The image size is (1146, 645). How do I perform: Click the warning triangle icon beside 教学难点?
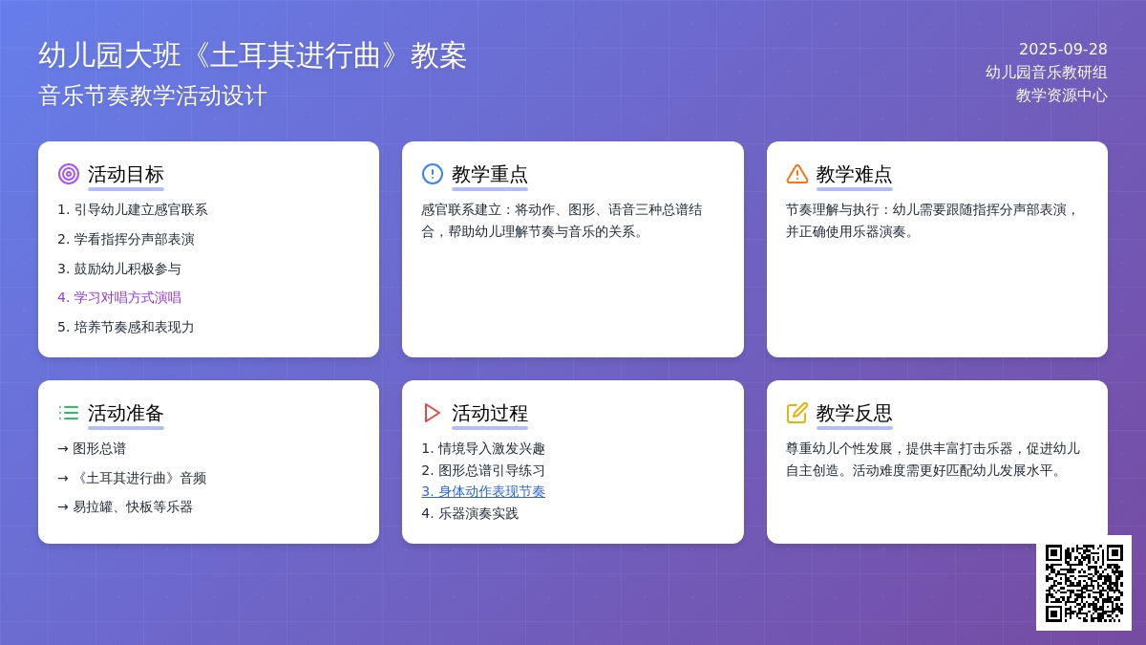coord(797,174)
